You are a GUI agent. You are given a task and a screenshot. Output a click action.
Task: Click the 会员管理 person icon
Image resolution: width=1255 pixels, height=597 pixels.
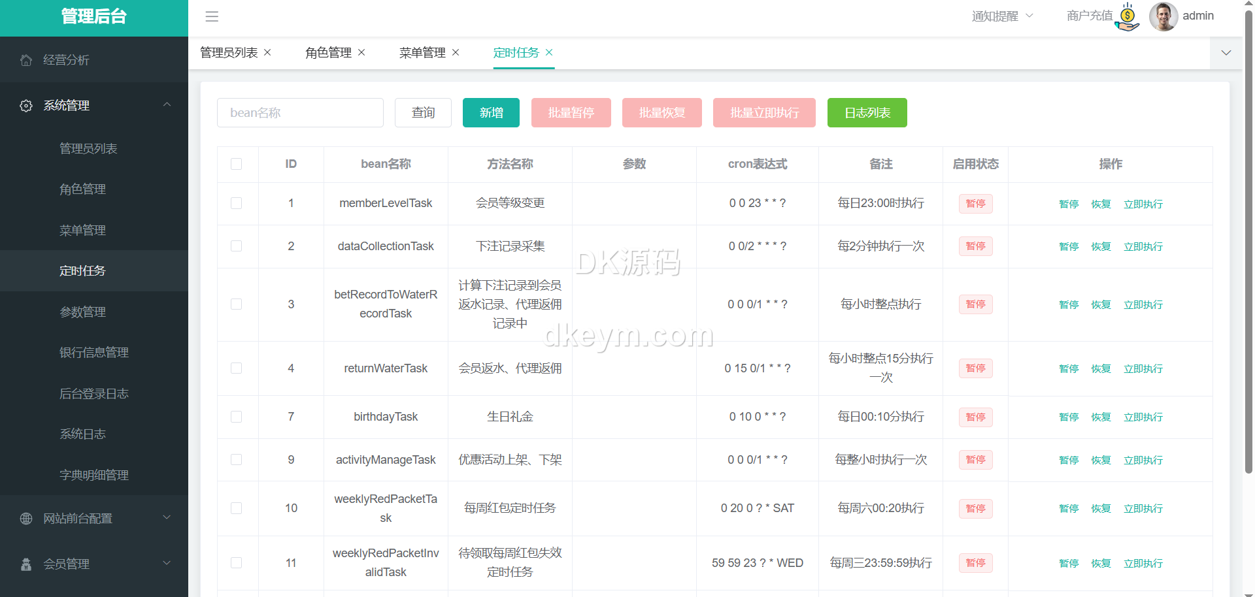(x=26, y=564)
